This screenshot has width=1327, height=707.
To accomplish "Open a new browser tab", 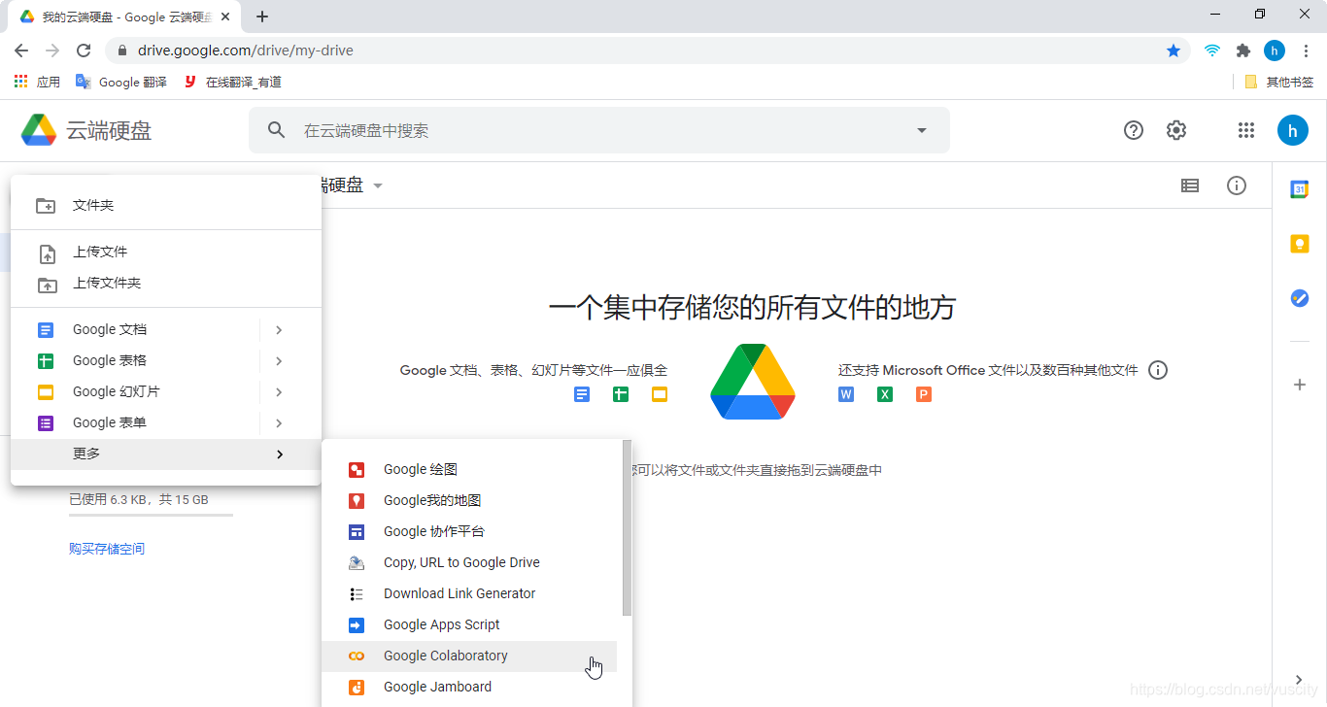I will click(261, 17).
